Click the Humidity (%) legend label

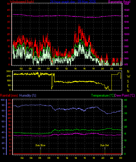[x=28, y=95]
